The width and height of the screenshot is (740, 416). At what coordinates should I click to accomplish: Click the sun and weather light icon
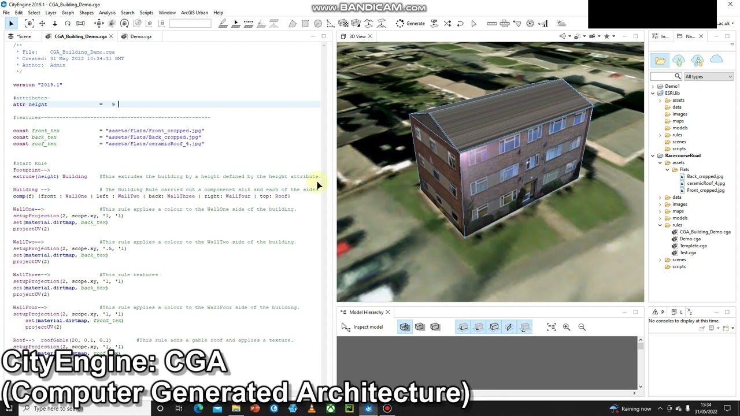pyautogui.click(x=561, y=23)
